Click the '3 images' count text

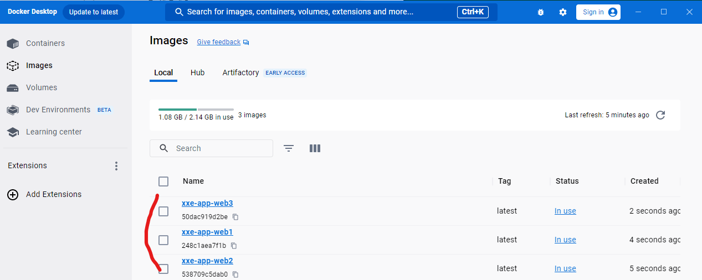click(x=252, y=115)
